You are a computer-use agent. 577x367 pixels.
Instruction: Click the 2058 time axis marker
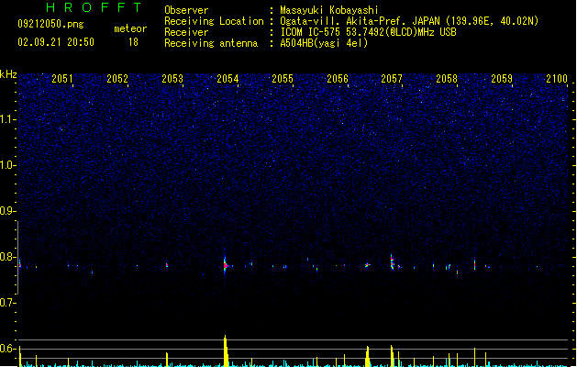point(447,79)
